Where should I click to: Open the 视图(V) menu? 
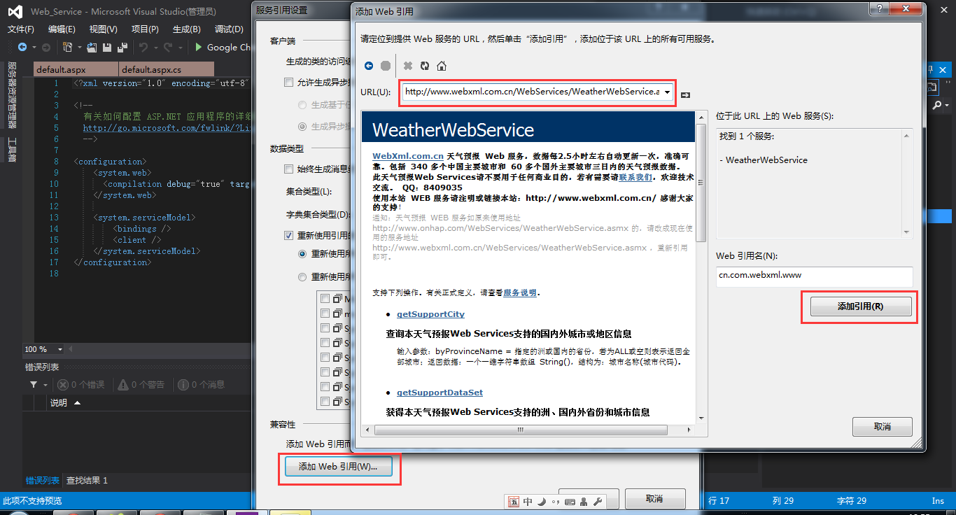coord(104,29)
